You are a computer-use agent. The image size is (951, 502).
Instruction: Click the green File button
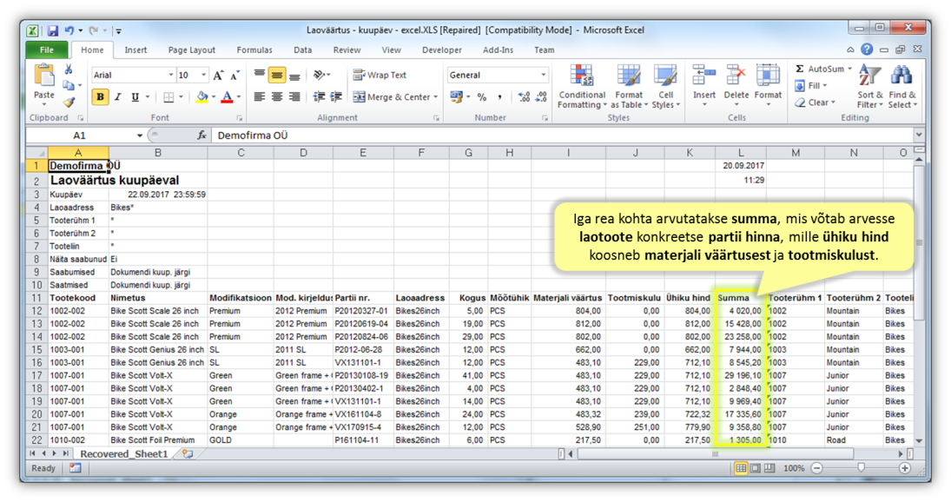click(x=46, y=50)
